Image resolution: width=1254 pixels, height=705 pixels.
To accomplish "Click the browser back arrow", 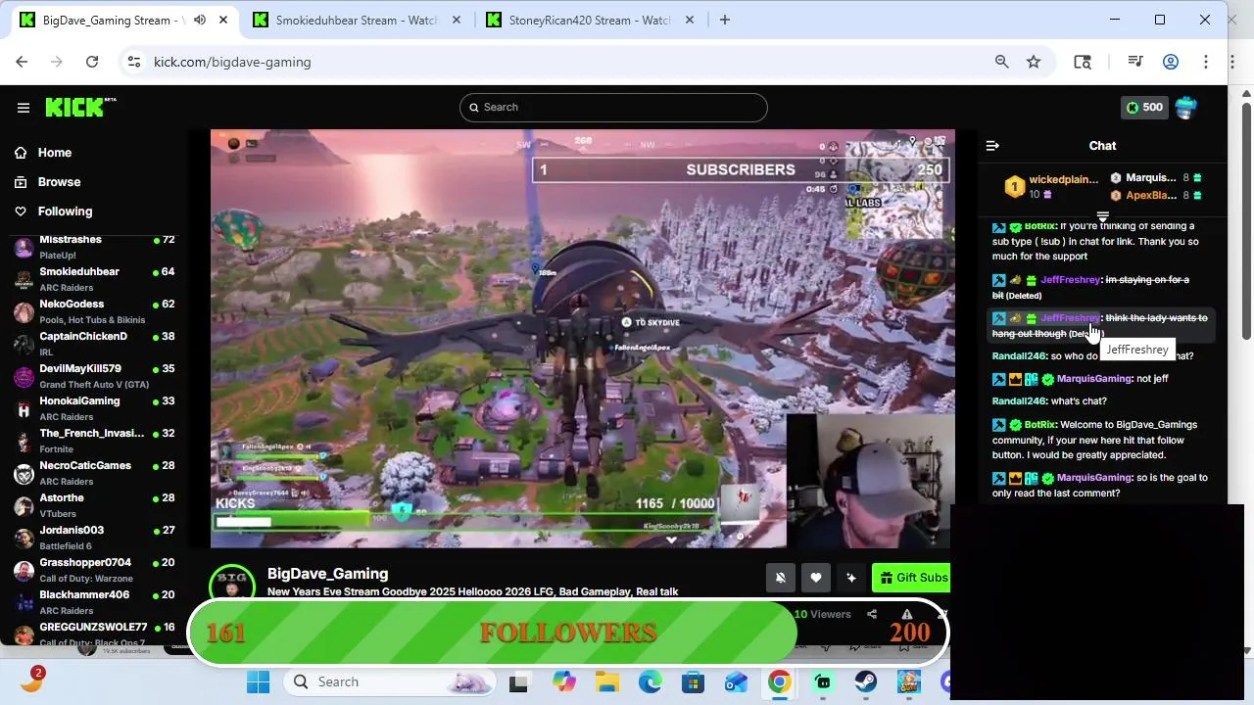I will click(22, 62).
